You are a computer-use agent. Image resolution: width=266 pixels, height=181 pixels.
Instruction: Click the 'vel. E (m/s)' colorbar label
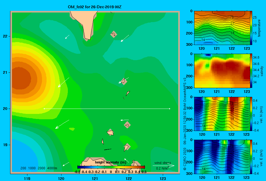click(x=261, y=158)
